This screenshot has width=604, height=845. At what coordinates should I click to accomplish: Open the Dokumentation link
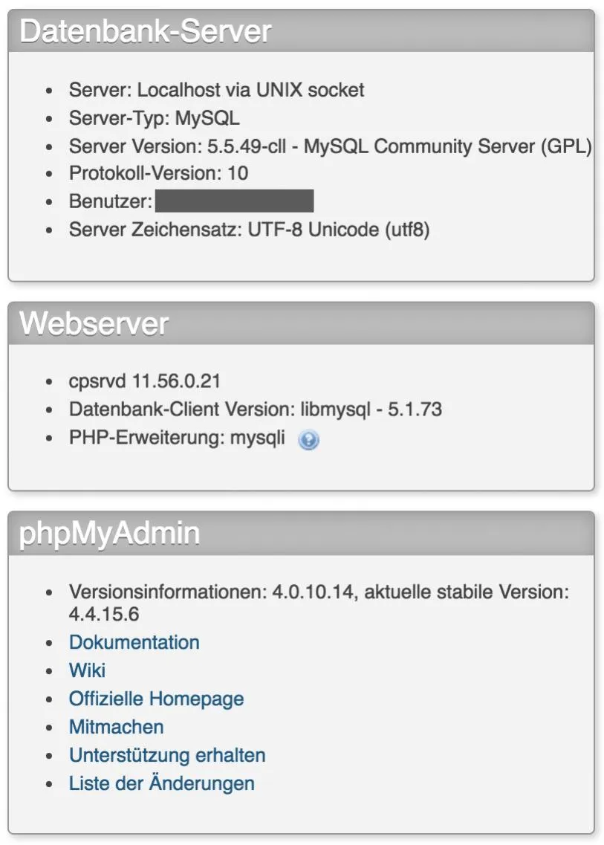point(134,642)
